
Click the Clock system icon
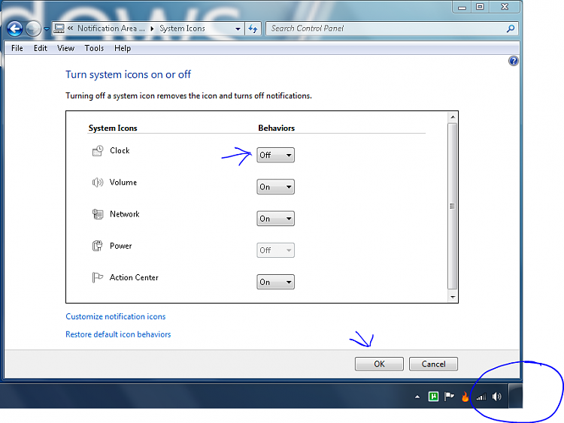click(98, 151)
